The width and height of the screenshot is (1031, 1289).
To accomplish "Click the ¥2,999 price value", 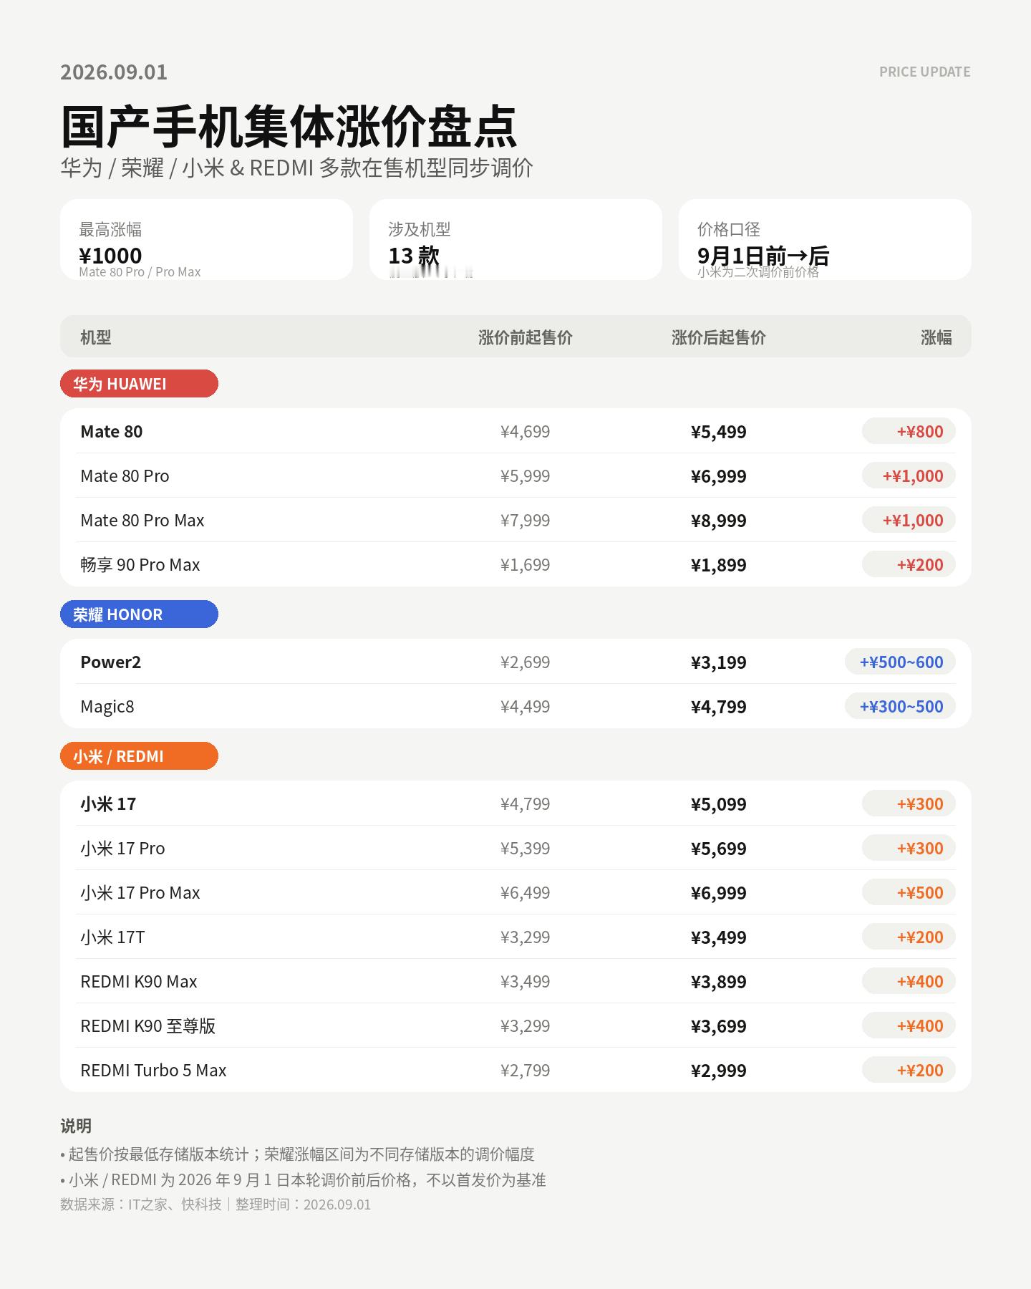I will click(719, 1071).
